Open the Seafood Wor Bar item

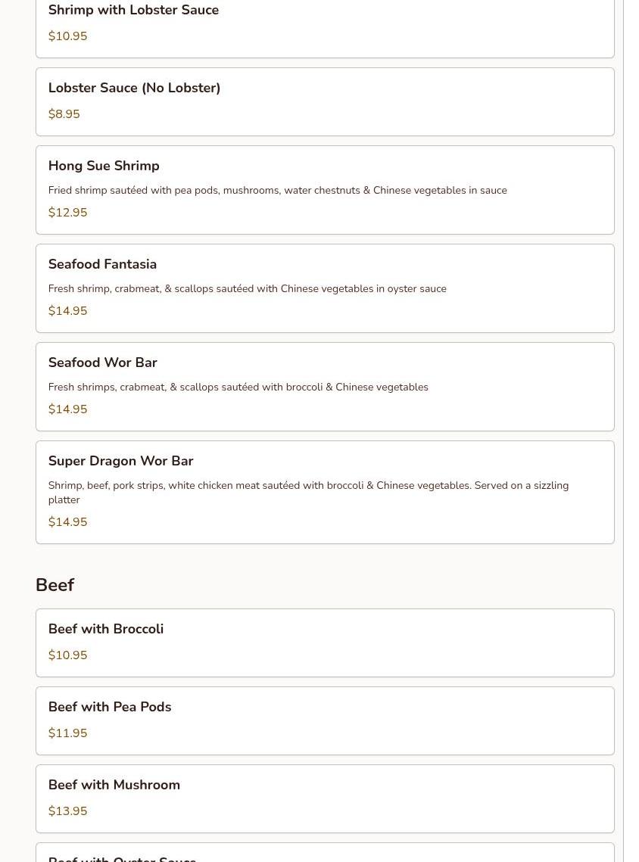(x=324, y=386)
